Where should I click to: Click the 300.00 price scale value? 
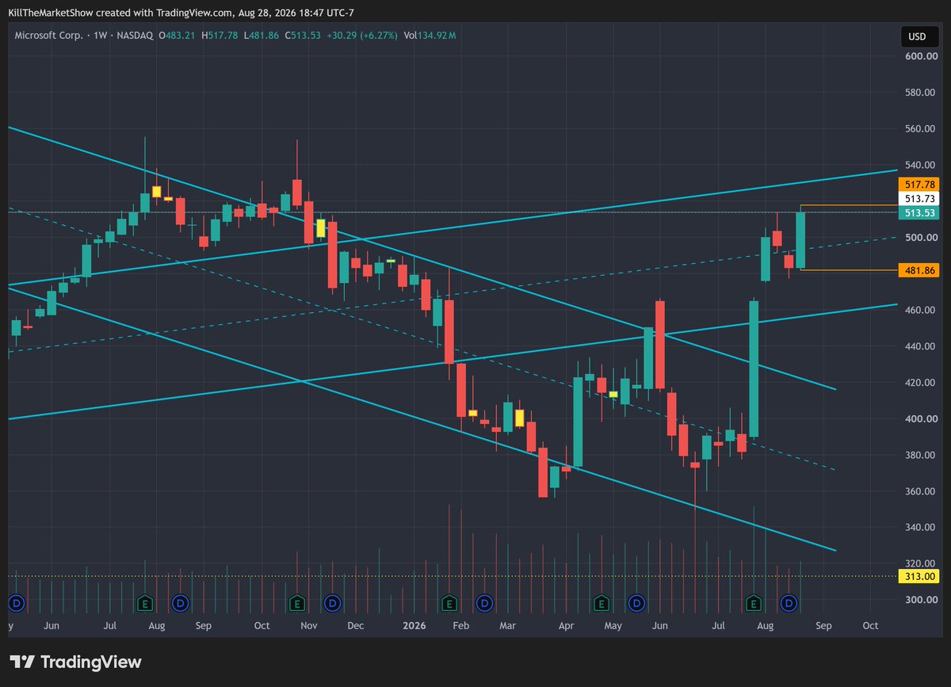coord(922,600)
